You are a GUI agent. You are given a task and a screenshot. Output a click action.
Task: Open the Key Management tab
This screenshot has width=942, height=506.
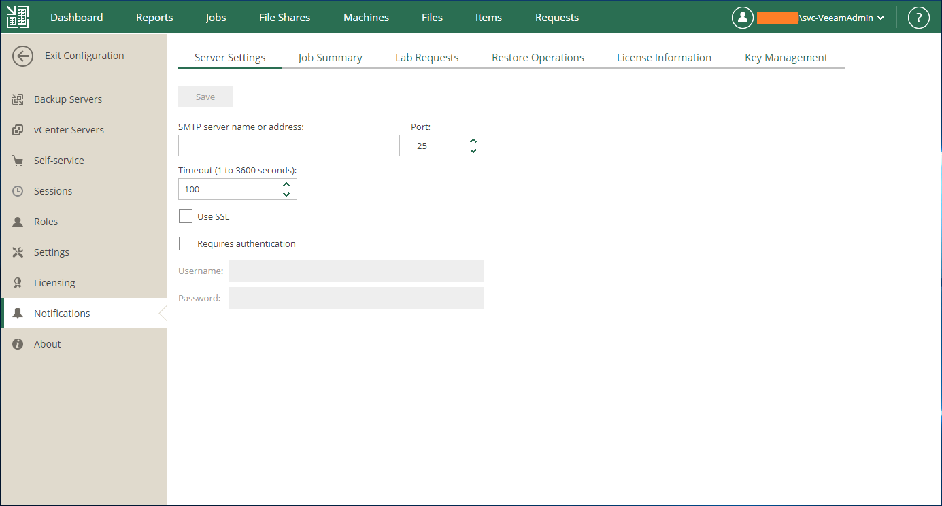click(x=786, y=58)
